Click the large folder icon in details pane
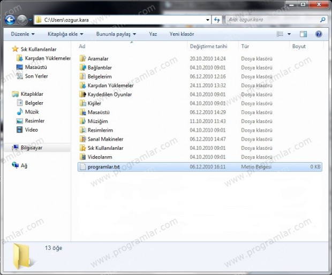Image resolution: width=332 pixels, height=275 pixels. [21, 256]
